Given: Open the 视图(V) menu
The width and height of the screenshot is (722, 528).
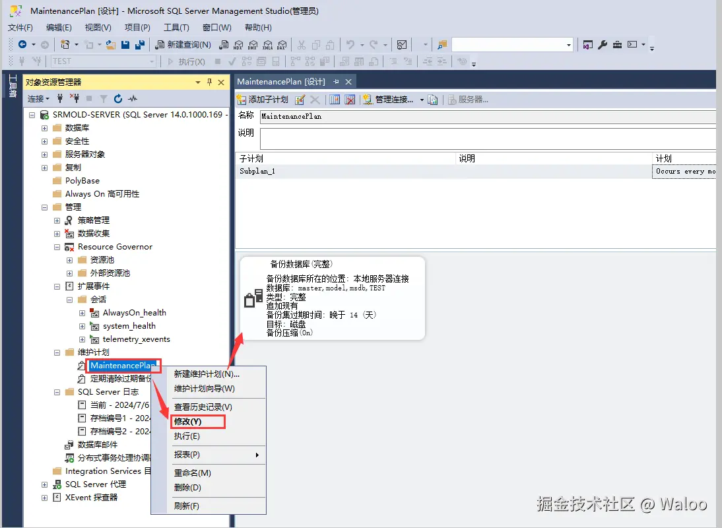Looking at the screenshot, I should [98, 28].
